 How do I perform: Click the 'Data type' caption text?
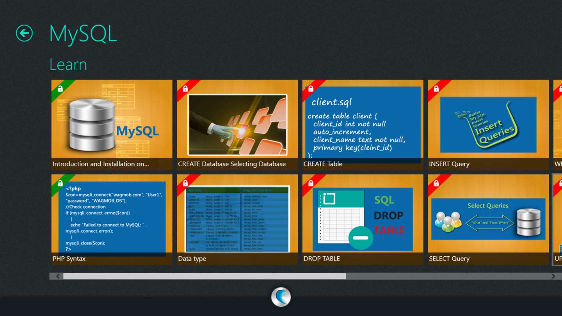tap(192, 259)
